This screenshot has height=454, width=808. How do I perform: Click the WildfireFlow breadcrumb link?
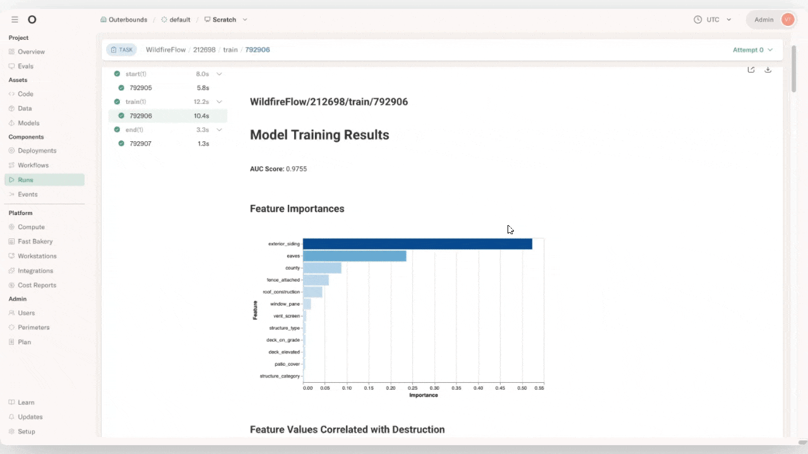coord(165,50)
